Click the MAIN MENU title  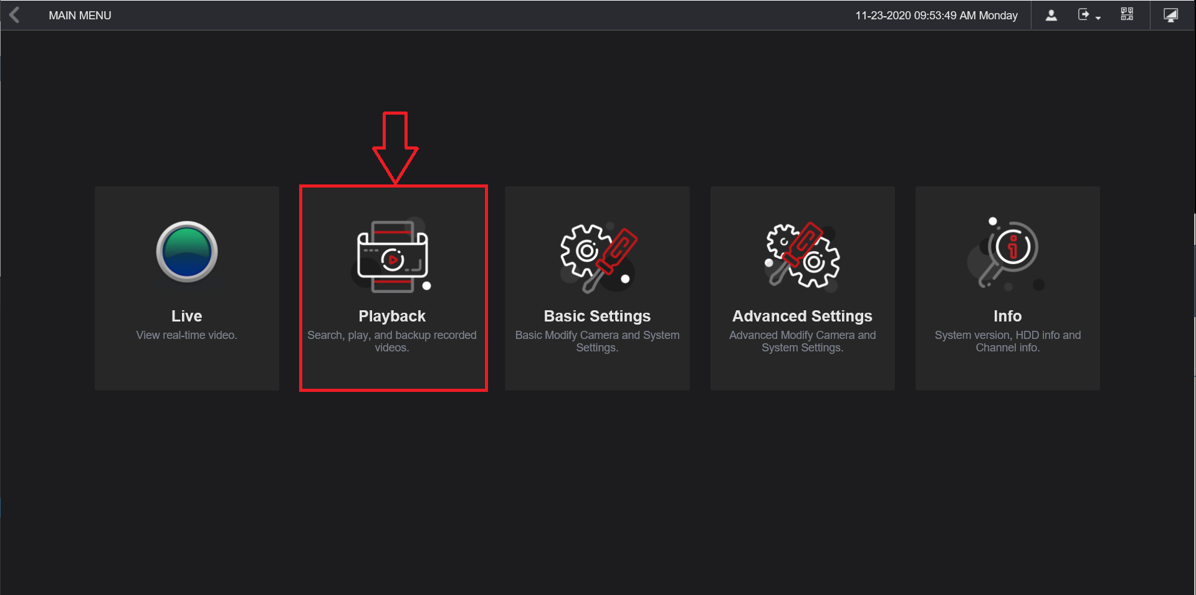click(x=79, y=15)
